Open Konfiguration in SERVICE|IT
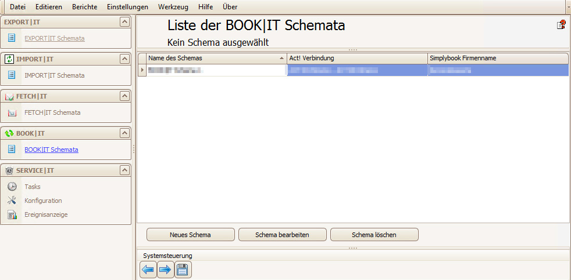This screenshot has height=280, width=571. [44, 201]
